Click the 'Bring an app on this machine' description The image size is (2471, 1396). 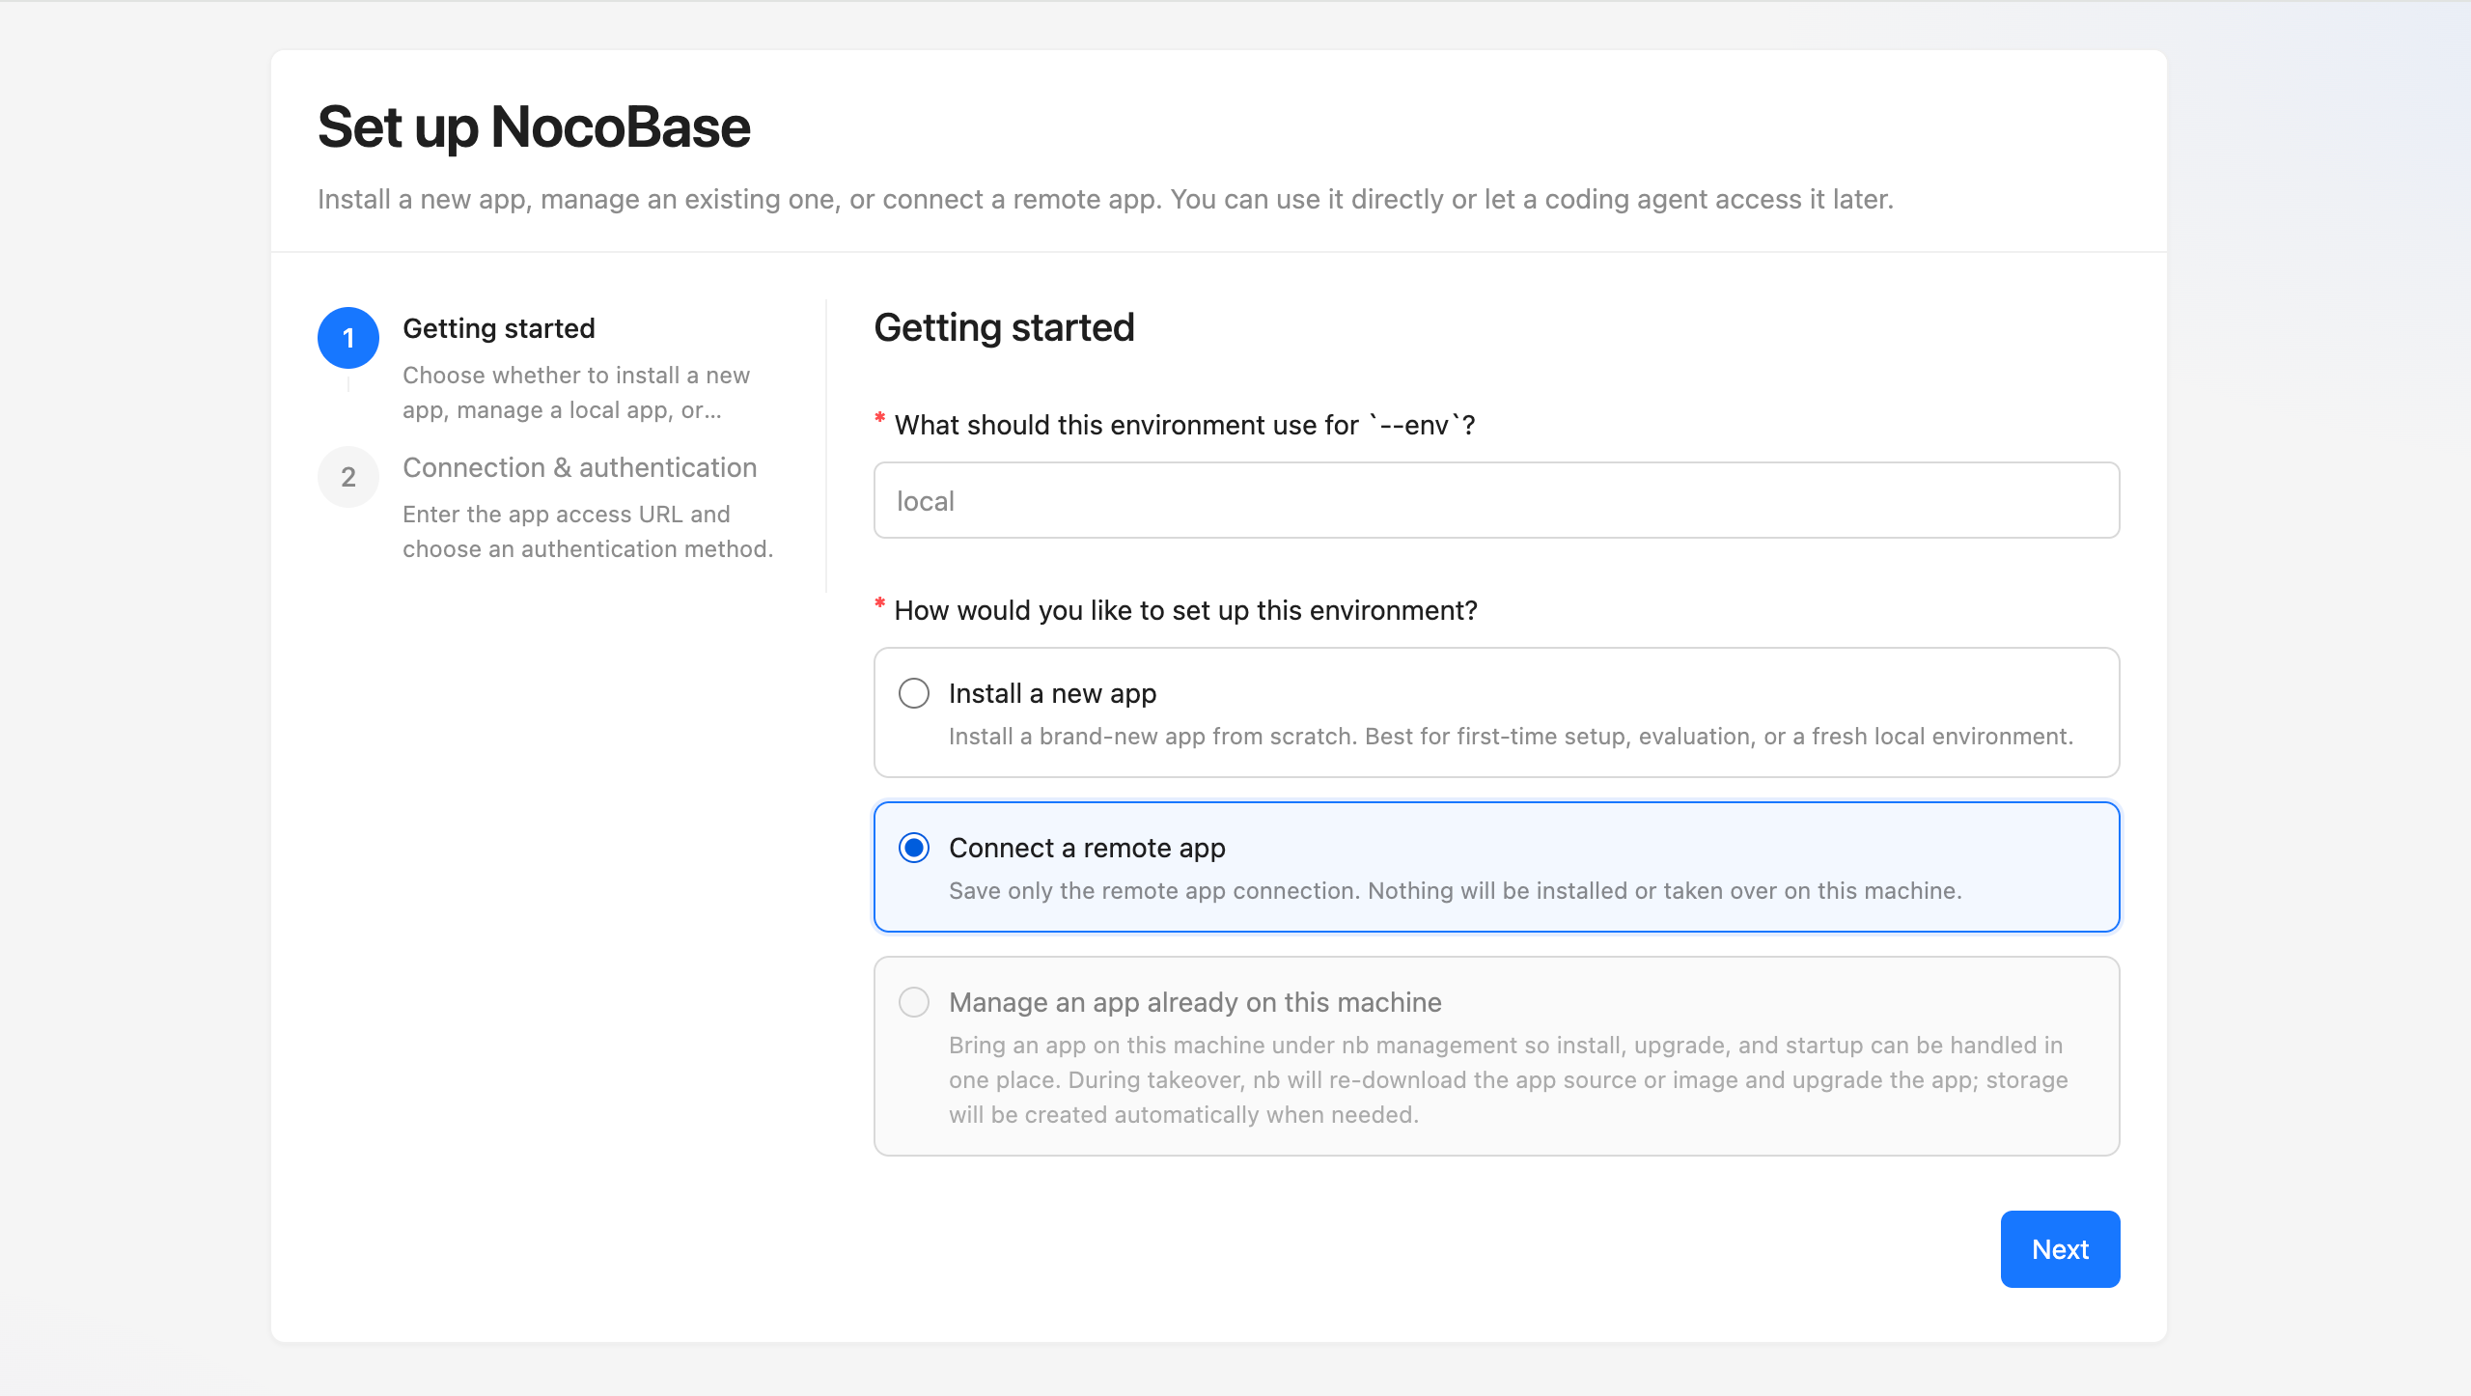click(x=1509, y=1079)
